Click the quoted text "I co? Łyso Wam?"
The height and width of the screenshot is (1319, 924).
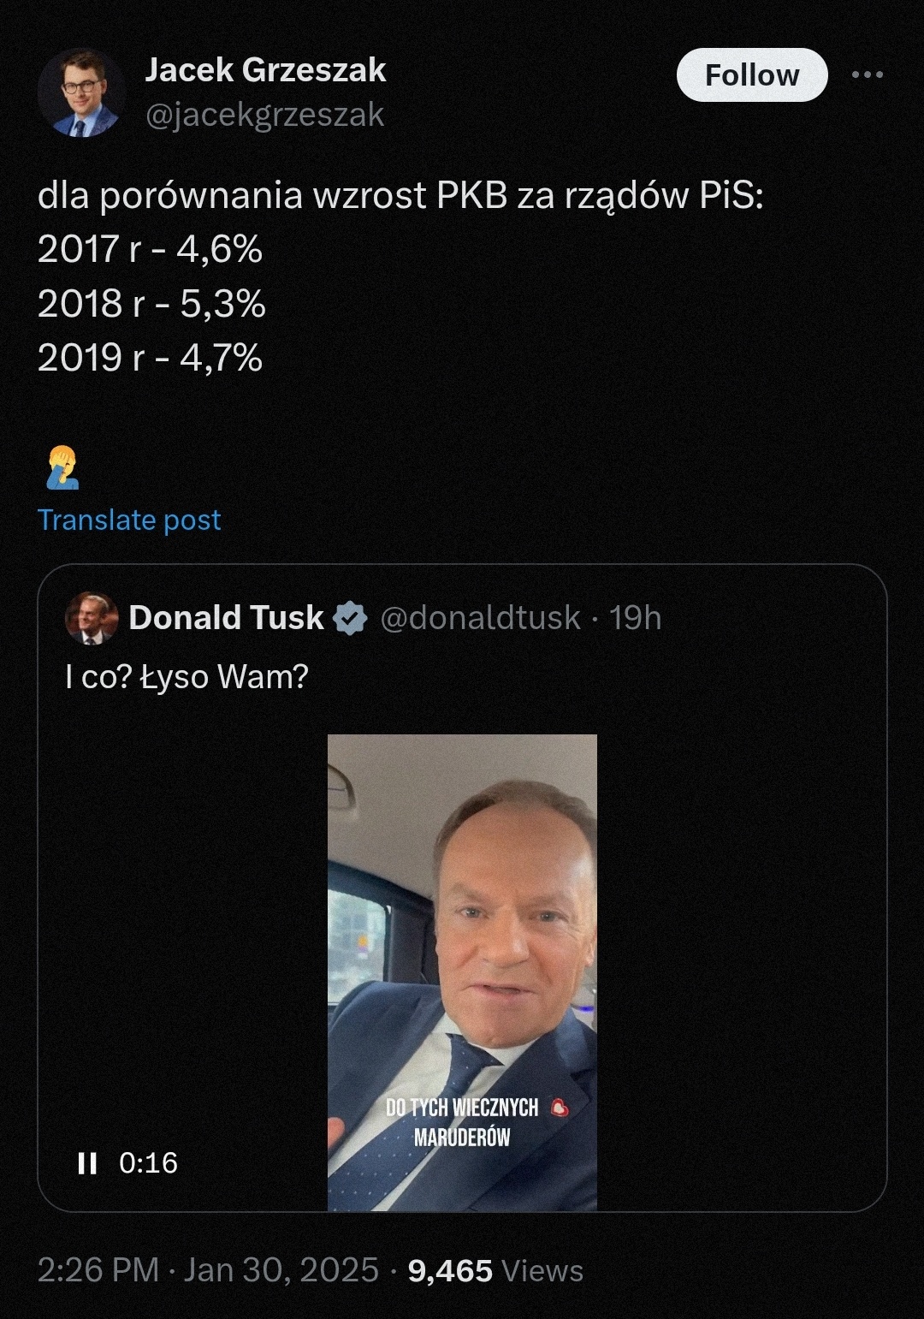click(x=187, y=677)
